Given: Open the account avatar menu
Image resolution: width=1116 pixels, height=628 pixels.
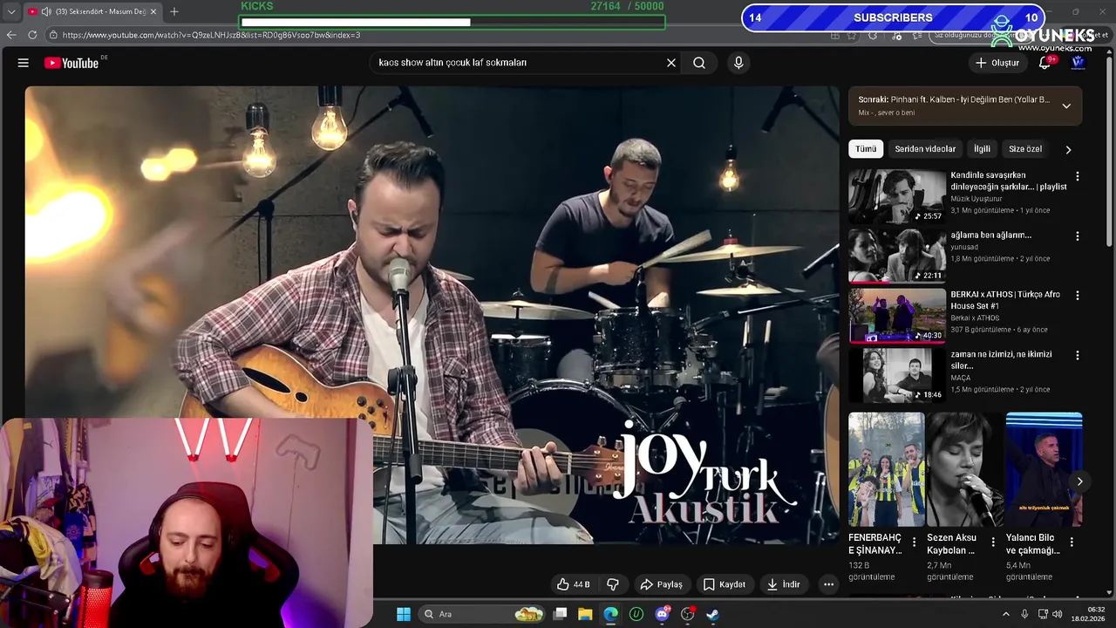Looking at the screenshot, I should tap(1079, 63).
